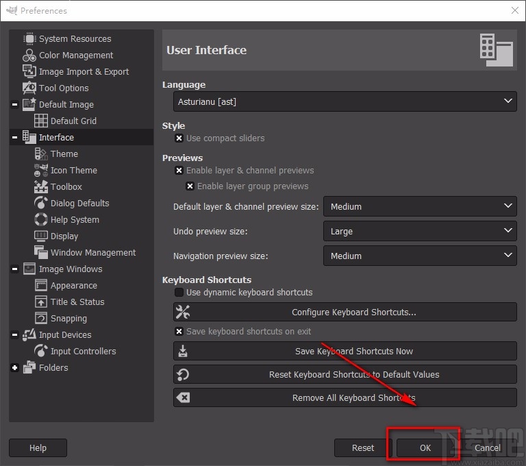Collapse the Image Windows tree section
Image resolution: width=526 pixels, height=466 pixels.
point(15,269)
